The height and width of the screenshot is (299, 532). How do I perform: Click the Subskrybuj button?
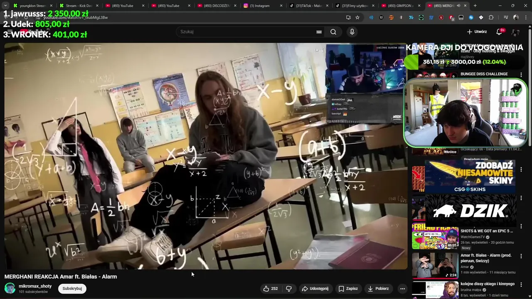pyautogui.click(x=72, y=289)
